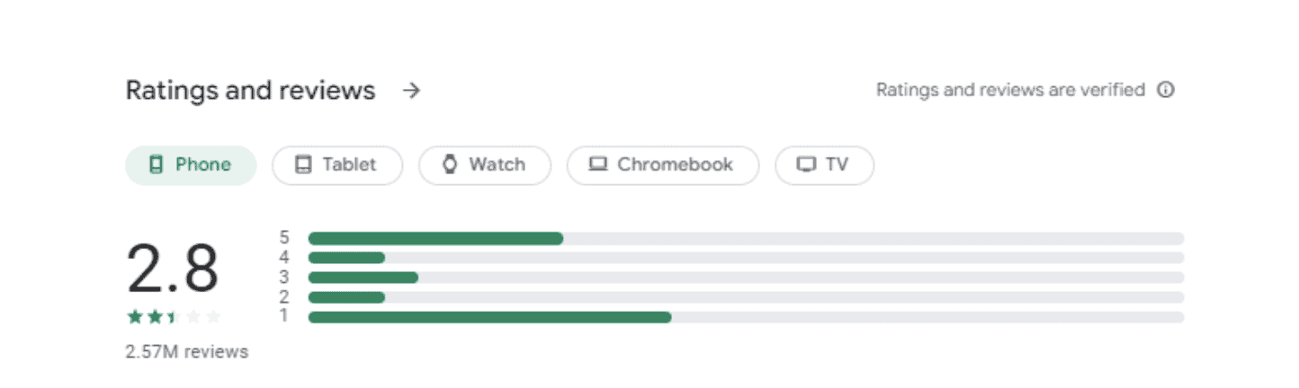Viewport: 1299px width, 388px height.
Task: Click the TV screen icon
Action: click(807, 165)
